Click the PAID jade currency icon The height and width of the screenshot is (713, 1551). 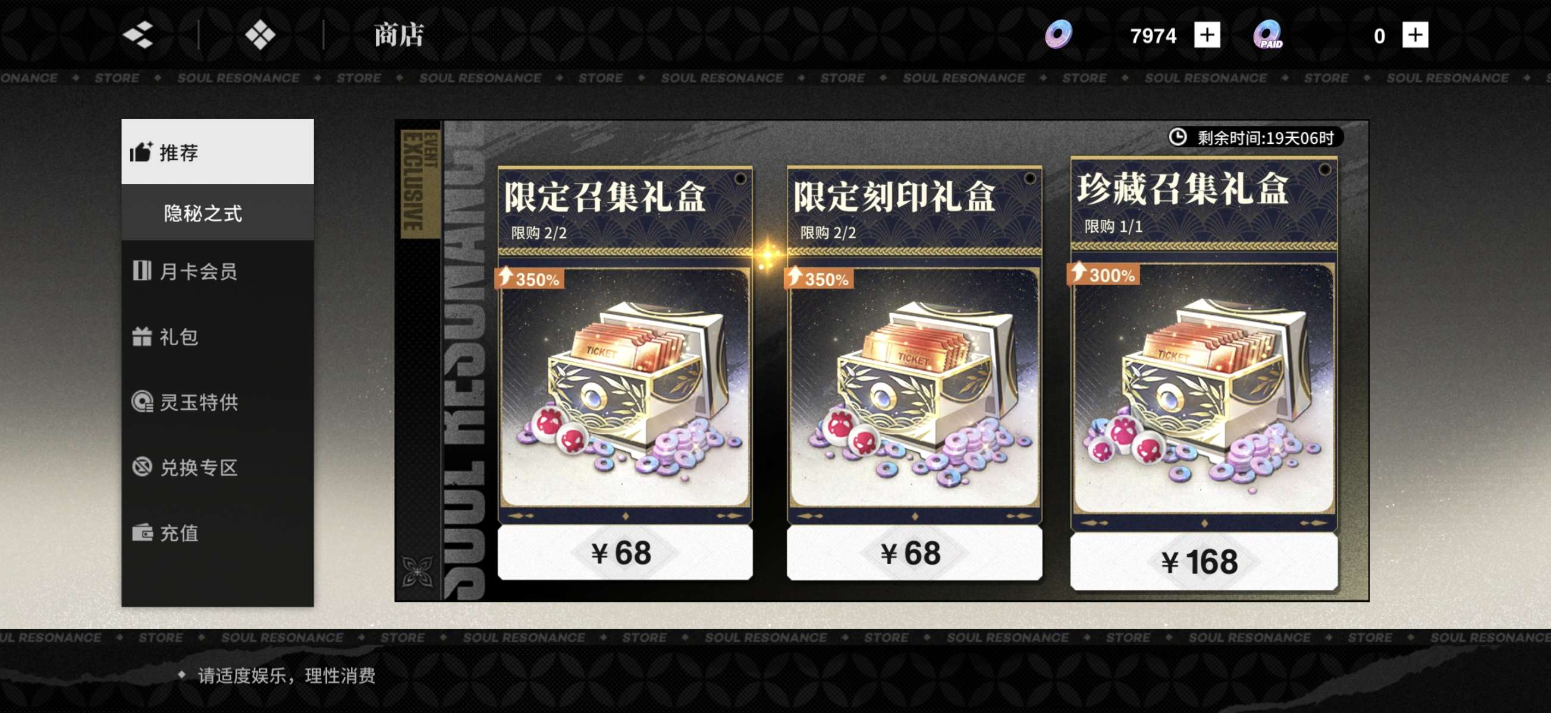pos(1268,34)
